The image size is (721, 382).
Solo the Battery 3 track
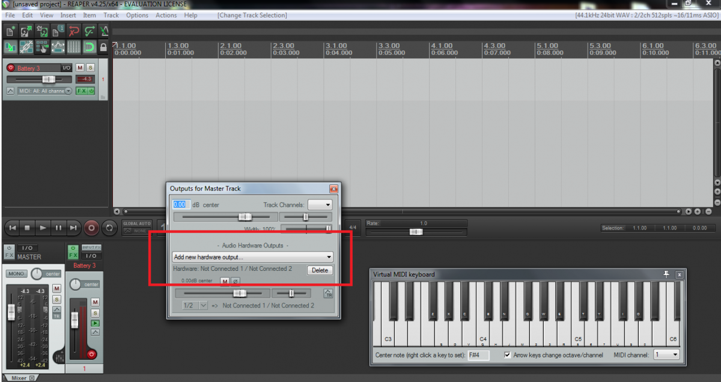pos(90,68)
